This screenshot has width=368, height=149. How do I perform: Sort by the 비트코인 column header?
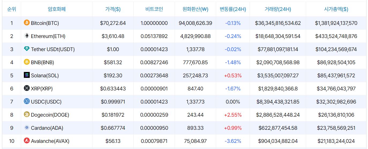click(154, 9)
